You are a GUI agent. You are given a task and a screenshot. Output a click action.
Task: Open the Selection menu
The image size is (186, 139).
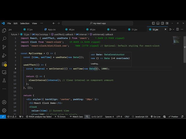(25, 23)
